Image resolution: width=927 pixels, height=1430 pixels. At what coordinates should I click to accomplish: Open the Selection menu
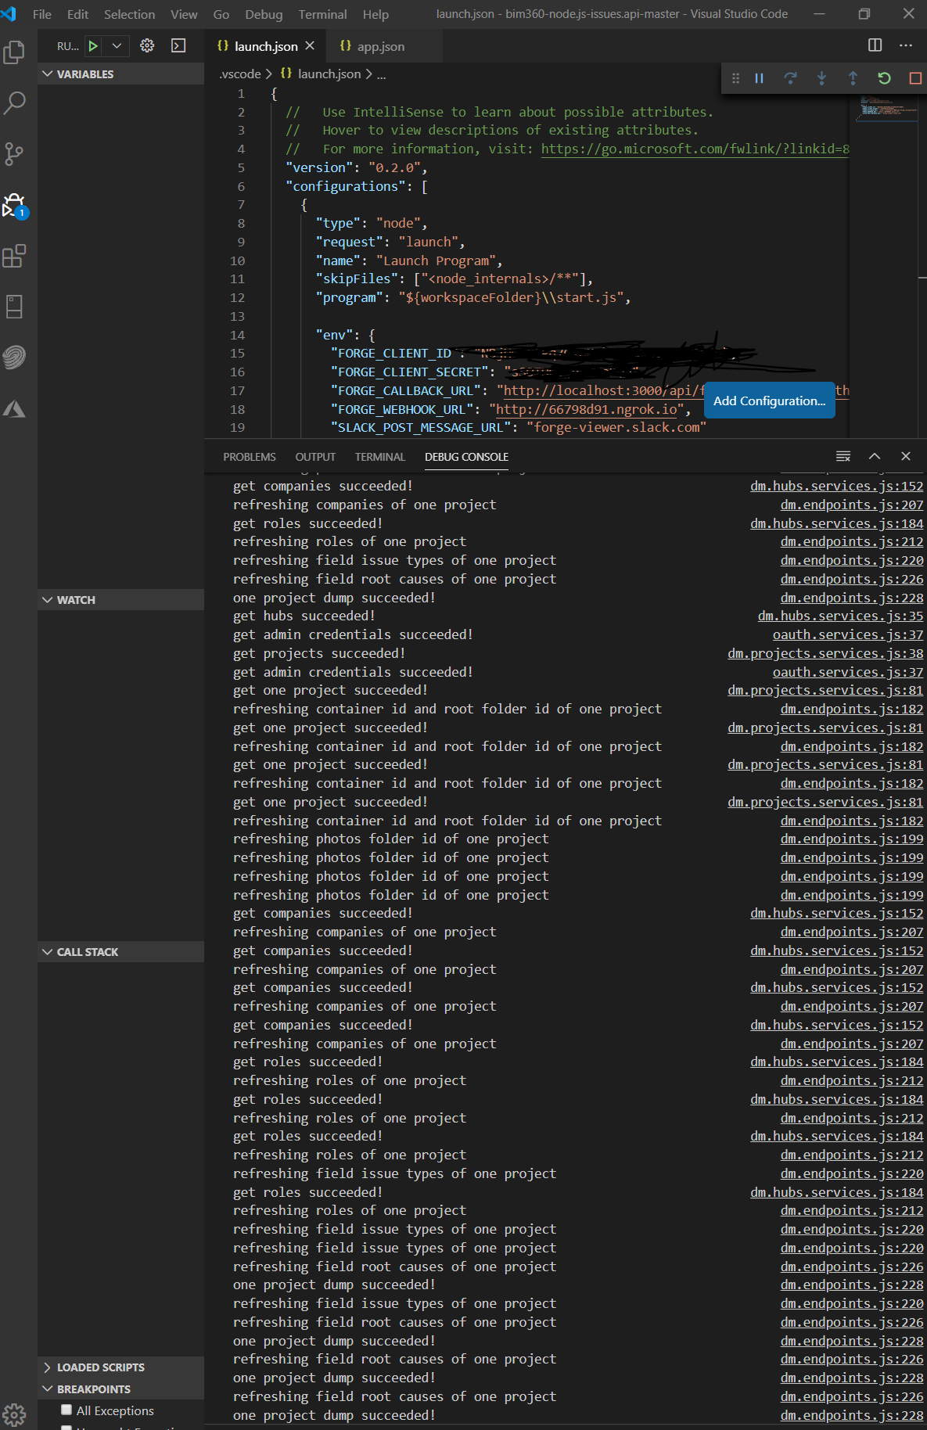pyautogui.click(x=129, y=14)
